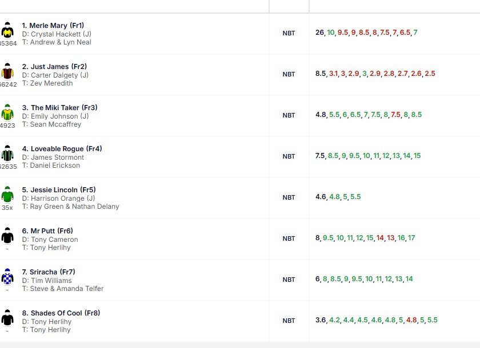
Task: Click Jessie Lincoln's green silks icon
Action: point(7,195)
